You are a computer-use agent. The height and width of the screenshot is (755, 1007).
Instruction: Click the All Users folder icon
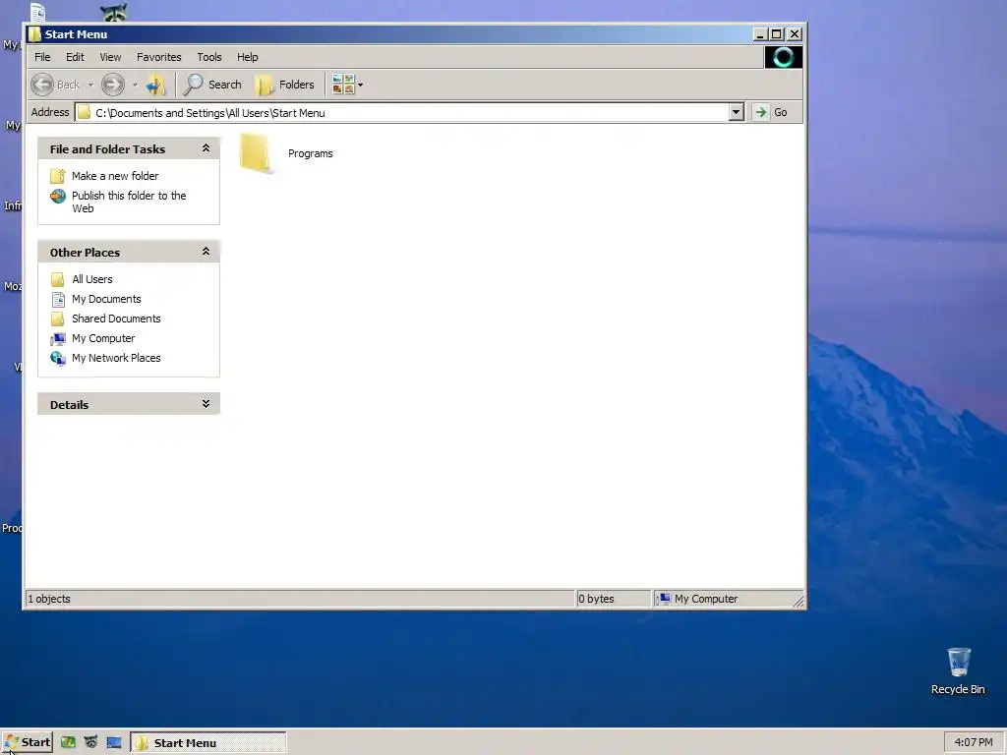(x=58, y=279)
